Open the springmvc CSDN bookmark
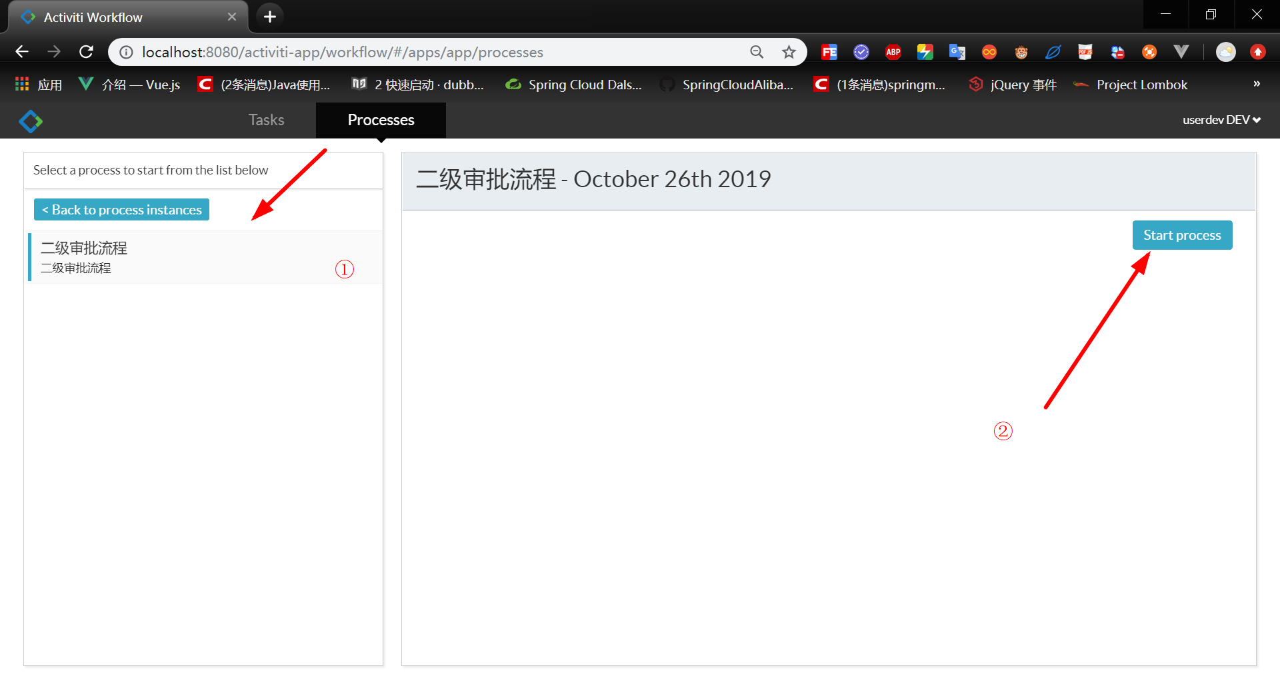Viewport: 1280px width, 676px height. (x=879, y=85)
